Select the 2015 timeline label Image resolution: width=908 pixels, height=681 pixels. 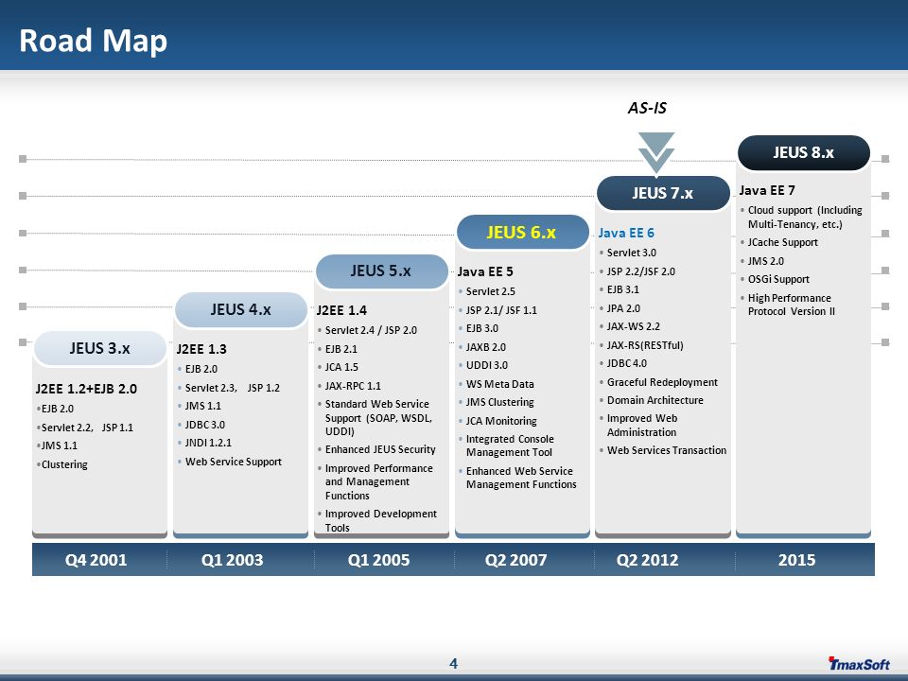[x=796, y=559]
